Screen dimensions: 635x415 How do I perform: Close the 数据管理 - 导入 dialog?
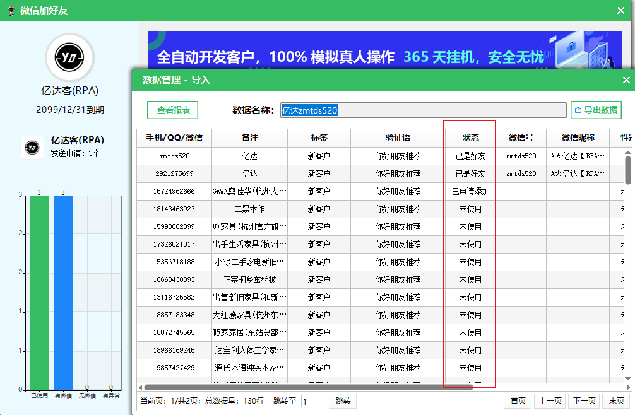626,79
